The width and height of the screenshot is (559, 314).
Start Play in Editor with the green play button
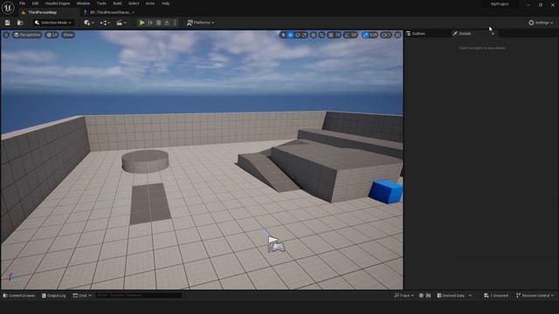(x=141, y=23)
